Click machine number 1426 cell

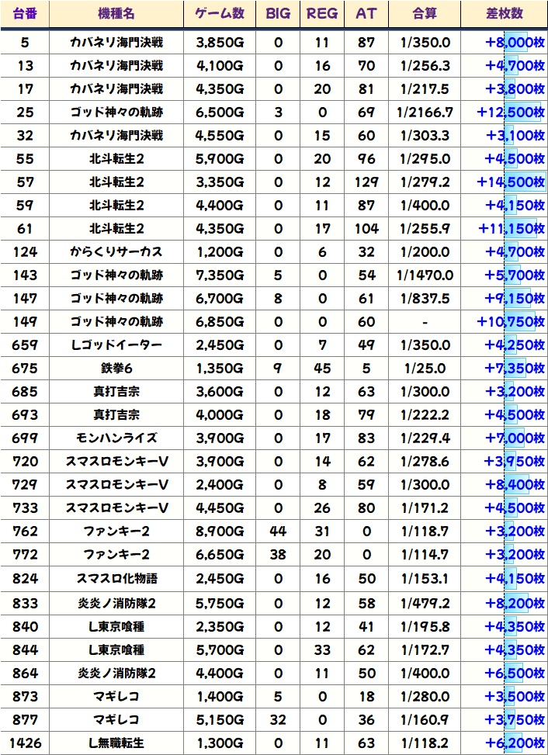click(25, 743)
